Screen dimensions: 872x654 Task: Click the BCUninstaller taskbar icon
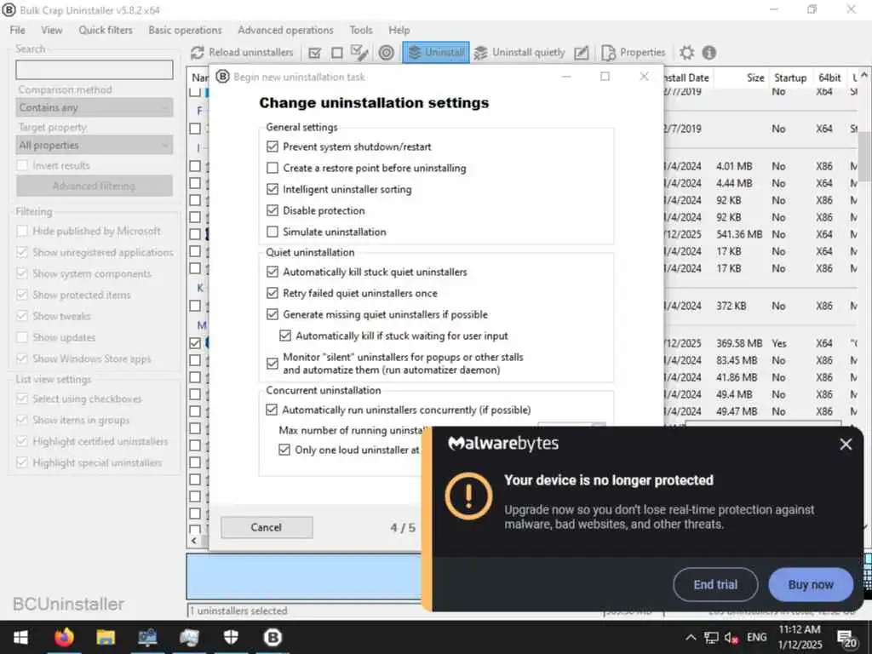272,637
